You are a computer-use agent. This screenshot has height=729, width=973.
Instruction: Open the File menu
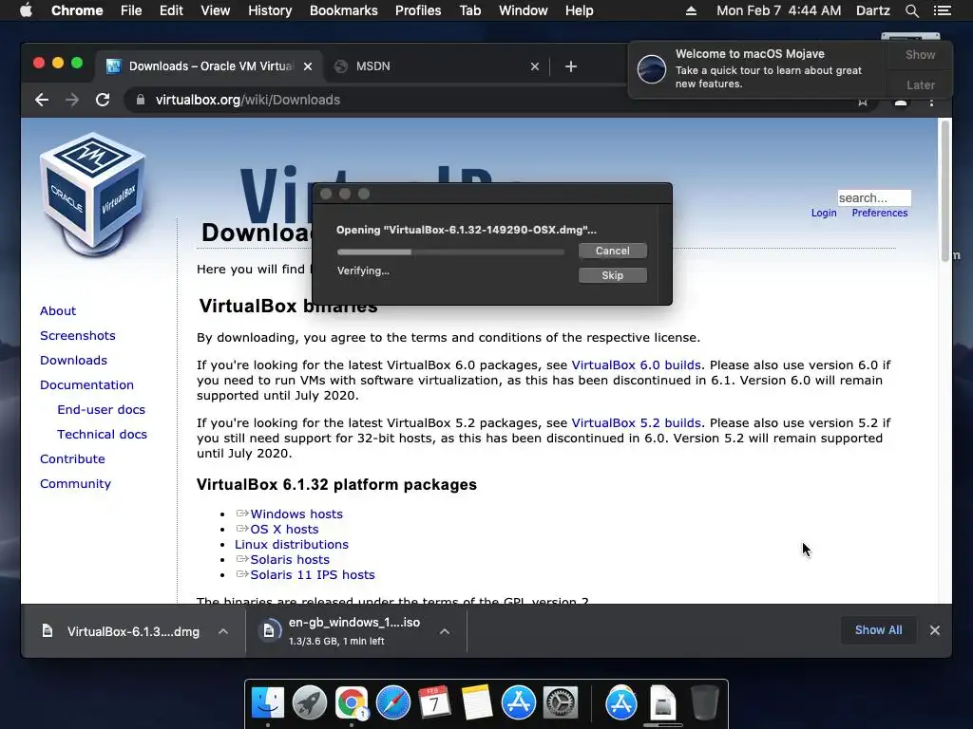[x=131, y=10]
